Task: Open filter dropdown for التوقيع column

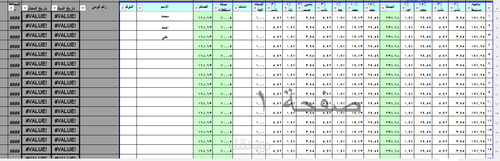Action: coord(122,8)
